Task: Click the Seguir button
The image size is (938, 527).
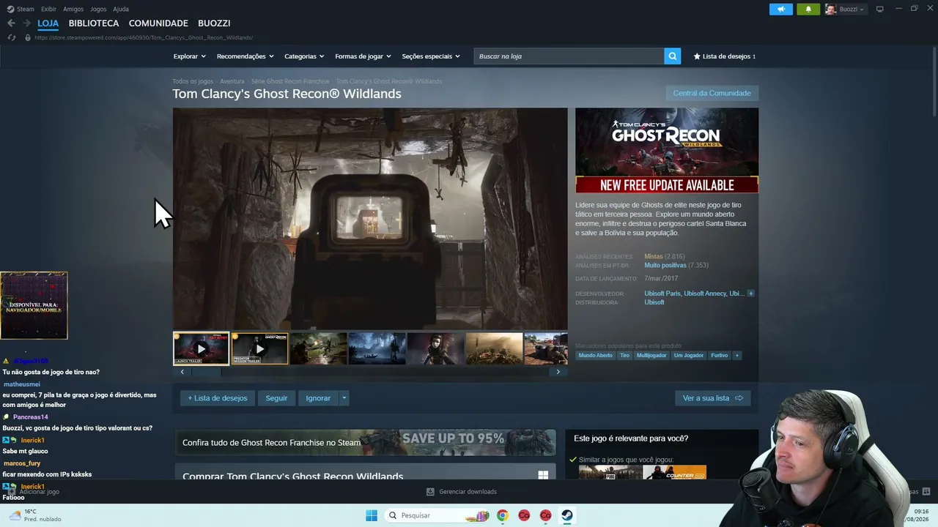Action: [x=276, y=398]
